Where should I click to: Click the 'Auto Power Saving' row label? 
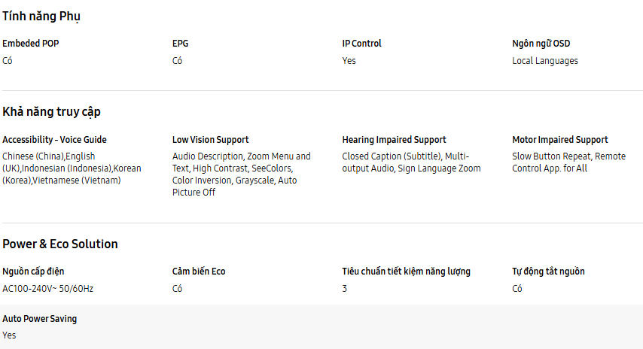pyautogui.click(x=39, y=319)
